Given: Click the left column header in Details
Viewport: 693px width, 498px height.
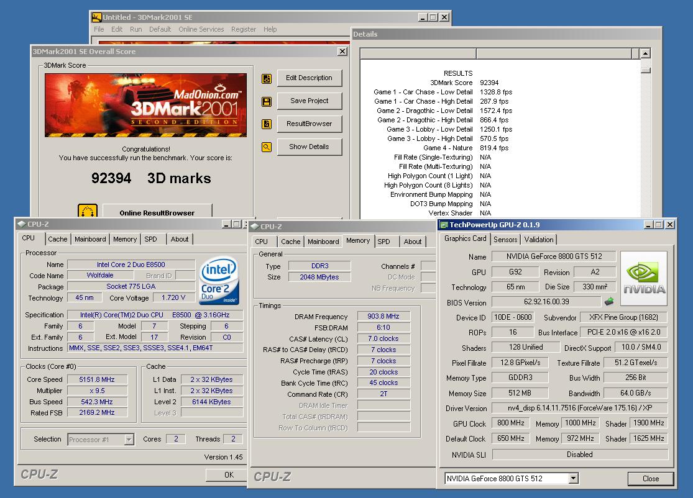Looking at the screenshot, I should coord(418,53).
